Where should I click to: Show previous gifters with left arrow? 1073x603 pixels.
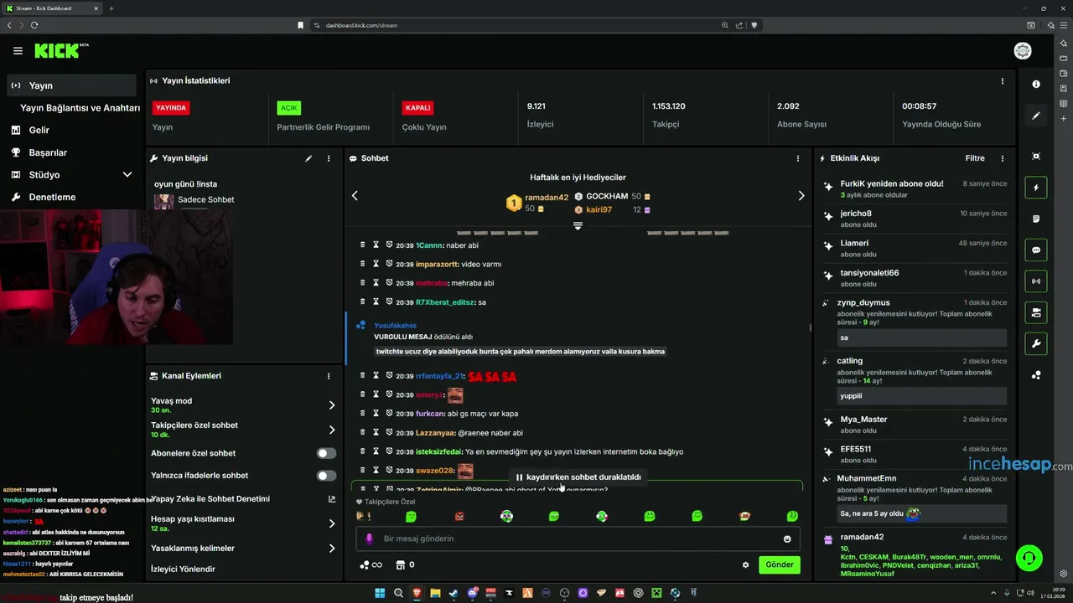(355, 195)
